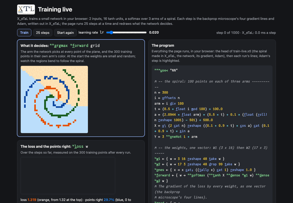Click the "Training live" page title
The height and width of the screenshot is (203, 293).
(55, 9)
